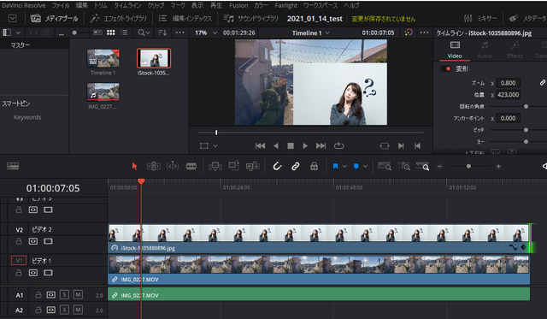
Task: Select the Video tab in Inspector
Action: point(455,50)
